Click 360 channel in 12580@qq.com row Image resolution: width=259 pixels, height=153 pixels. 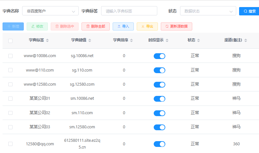pyautogui.click(x=236, y=144)
